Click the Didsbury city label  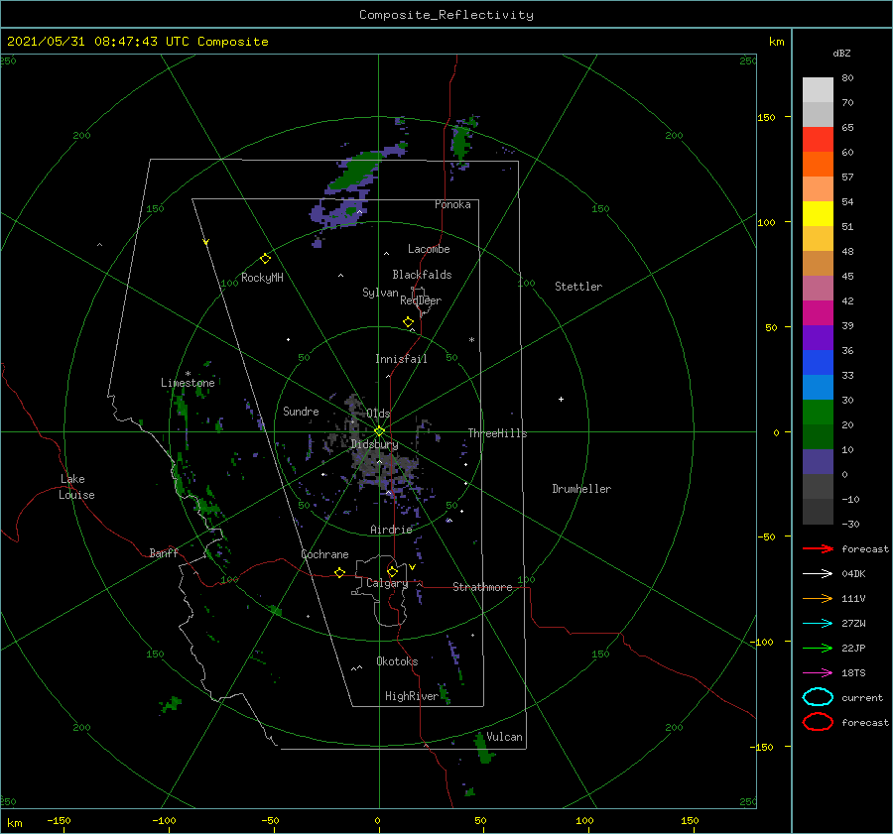click(x=374, y=444)
